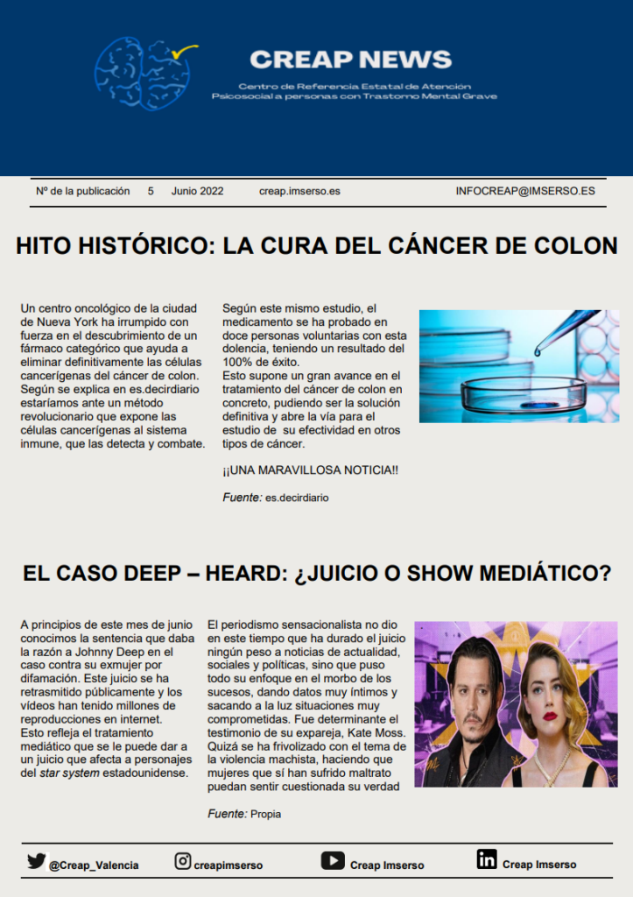Click the es.decirdiario source under Fuente

pyautogui.click(x=297, y=498)
